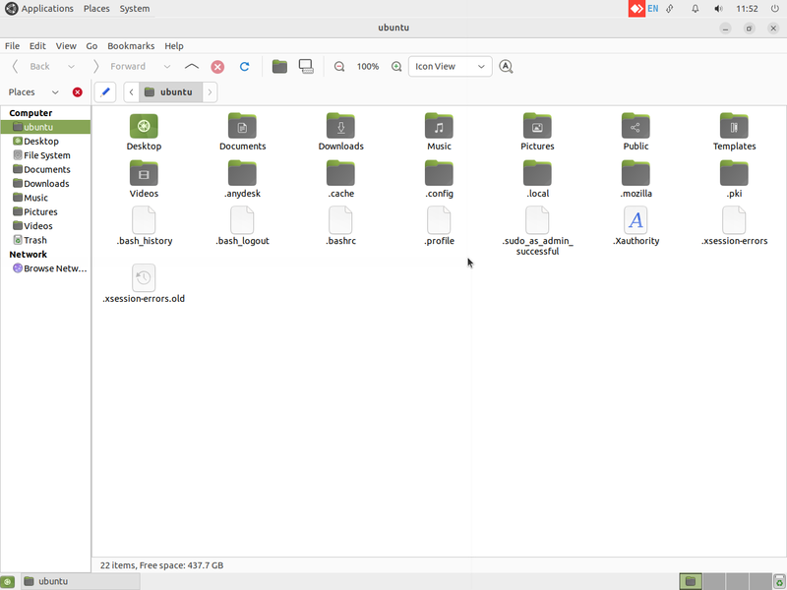Select the .config folder

click(x=439, y=179)
